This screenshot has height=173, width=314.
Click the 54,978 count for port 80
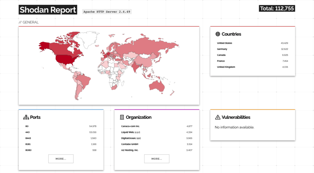[93, 126]
